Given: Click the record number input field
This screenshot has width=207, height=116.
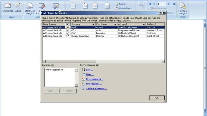Looking at the screenshot, I should [161, 4].
